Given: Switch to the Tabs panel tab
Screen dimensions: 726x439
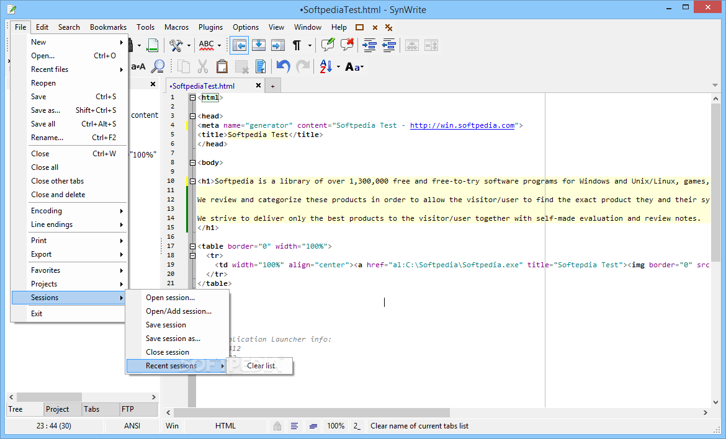Looking at the screenshot, I should tap(101, 409).
